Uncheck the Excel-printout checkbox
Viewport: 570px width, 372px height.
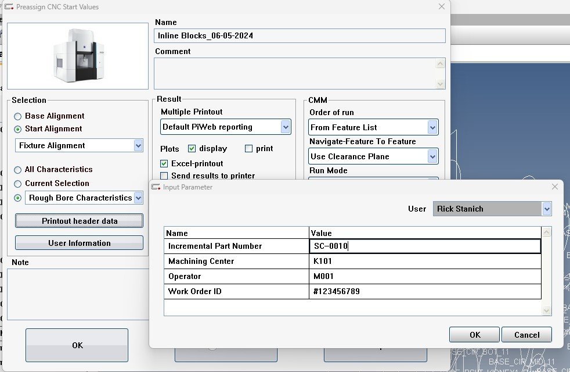coord(164,164)
